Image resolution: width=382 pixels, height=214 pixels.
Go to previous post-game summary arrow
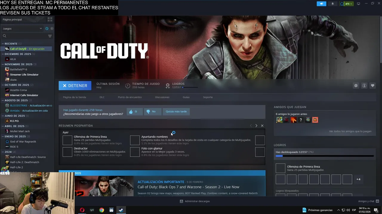pos(251,126)
